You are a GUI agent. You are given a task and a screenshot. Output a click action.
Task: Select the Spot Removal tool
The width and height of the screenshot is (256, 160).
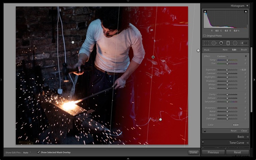[x=214, y=43]
